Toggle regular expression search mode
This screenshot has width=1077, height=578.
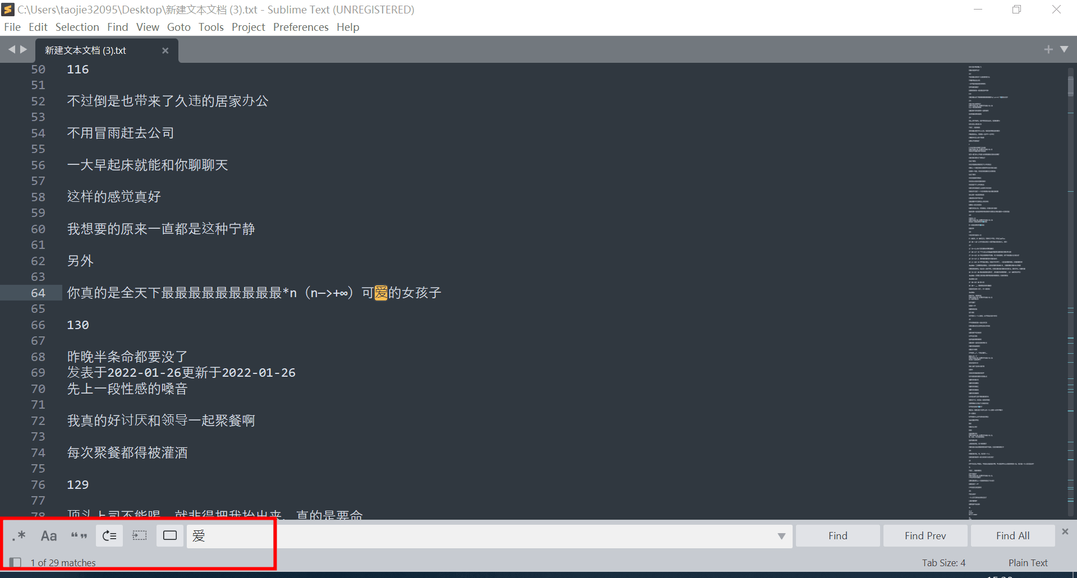point(19,536)
